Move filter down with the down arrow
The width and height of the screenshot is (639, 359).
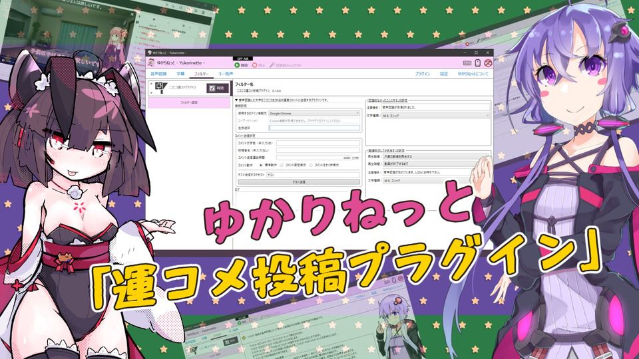pos(151,93)
